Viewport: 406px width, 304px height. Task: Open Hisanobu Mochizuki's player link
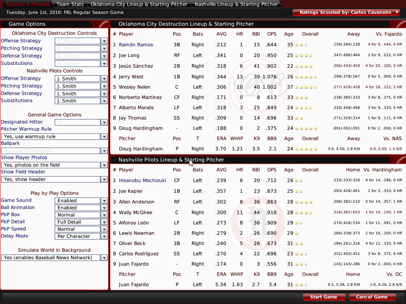142,180
